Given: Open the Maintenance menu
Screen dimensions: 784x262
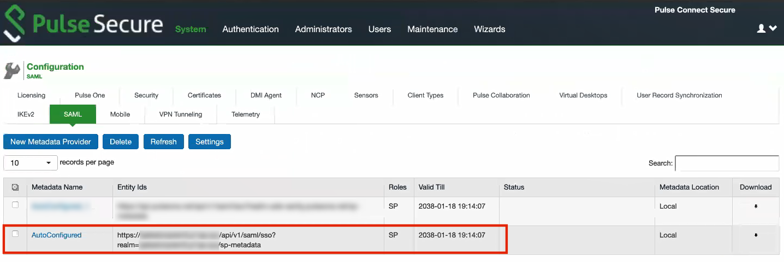Looking at the screenshot, I should (x=432, y=29).
